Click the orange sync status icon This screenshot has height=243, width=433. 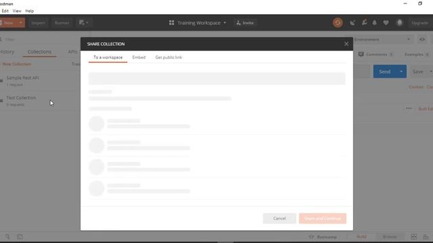click(x=338, y=22)
